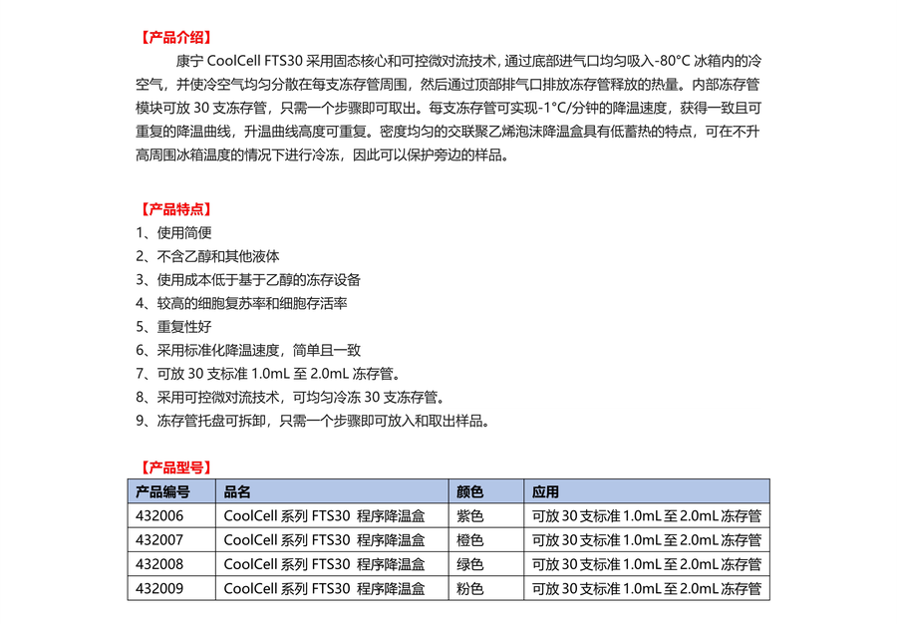897x624 pixels.
Task: Click the 颜色 table column header
Action: [486, 491]
